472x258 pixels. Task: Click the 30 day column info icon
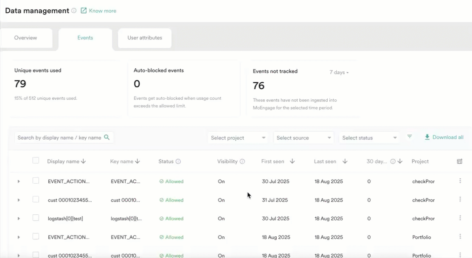(x=393, y=161)
